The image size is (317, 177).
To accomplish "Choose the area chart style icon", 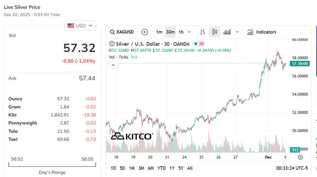I will (227, 32).
